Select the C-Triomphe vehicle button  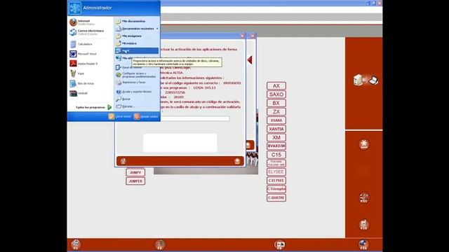[x=276, y=189]
